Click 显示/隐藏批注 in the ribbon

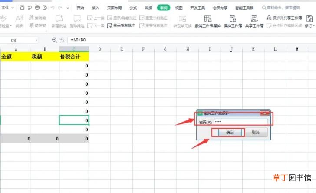click(122, 18)
